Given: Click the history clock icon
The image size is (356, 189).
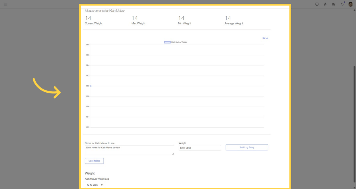Looking at the screenshot, I should [317, 4].
